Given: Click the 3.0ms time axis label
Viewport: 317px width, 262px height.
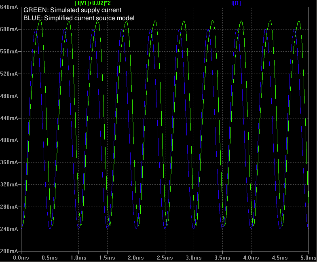Looking at the screenshot, I should (194, 258).
